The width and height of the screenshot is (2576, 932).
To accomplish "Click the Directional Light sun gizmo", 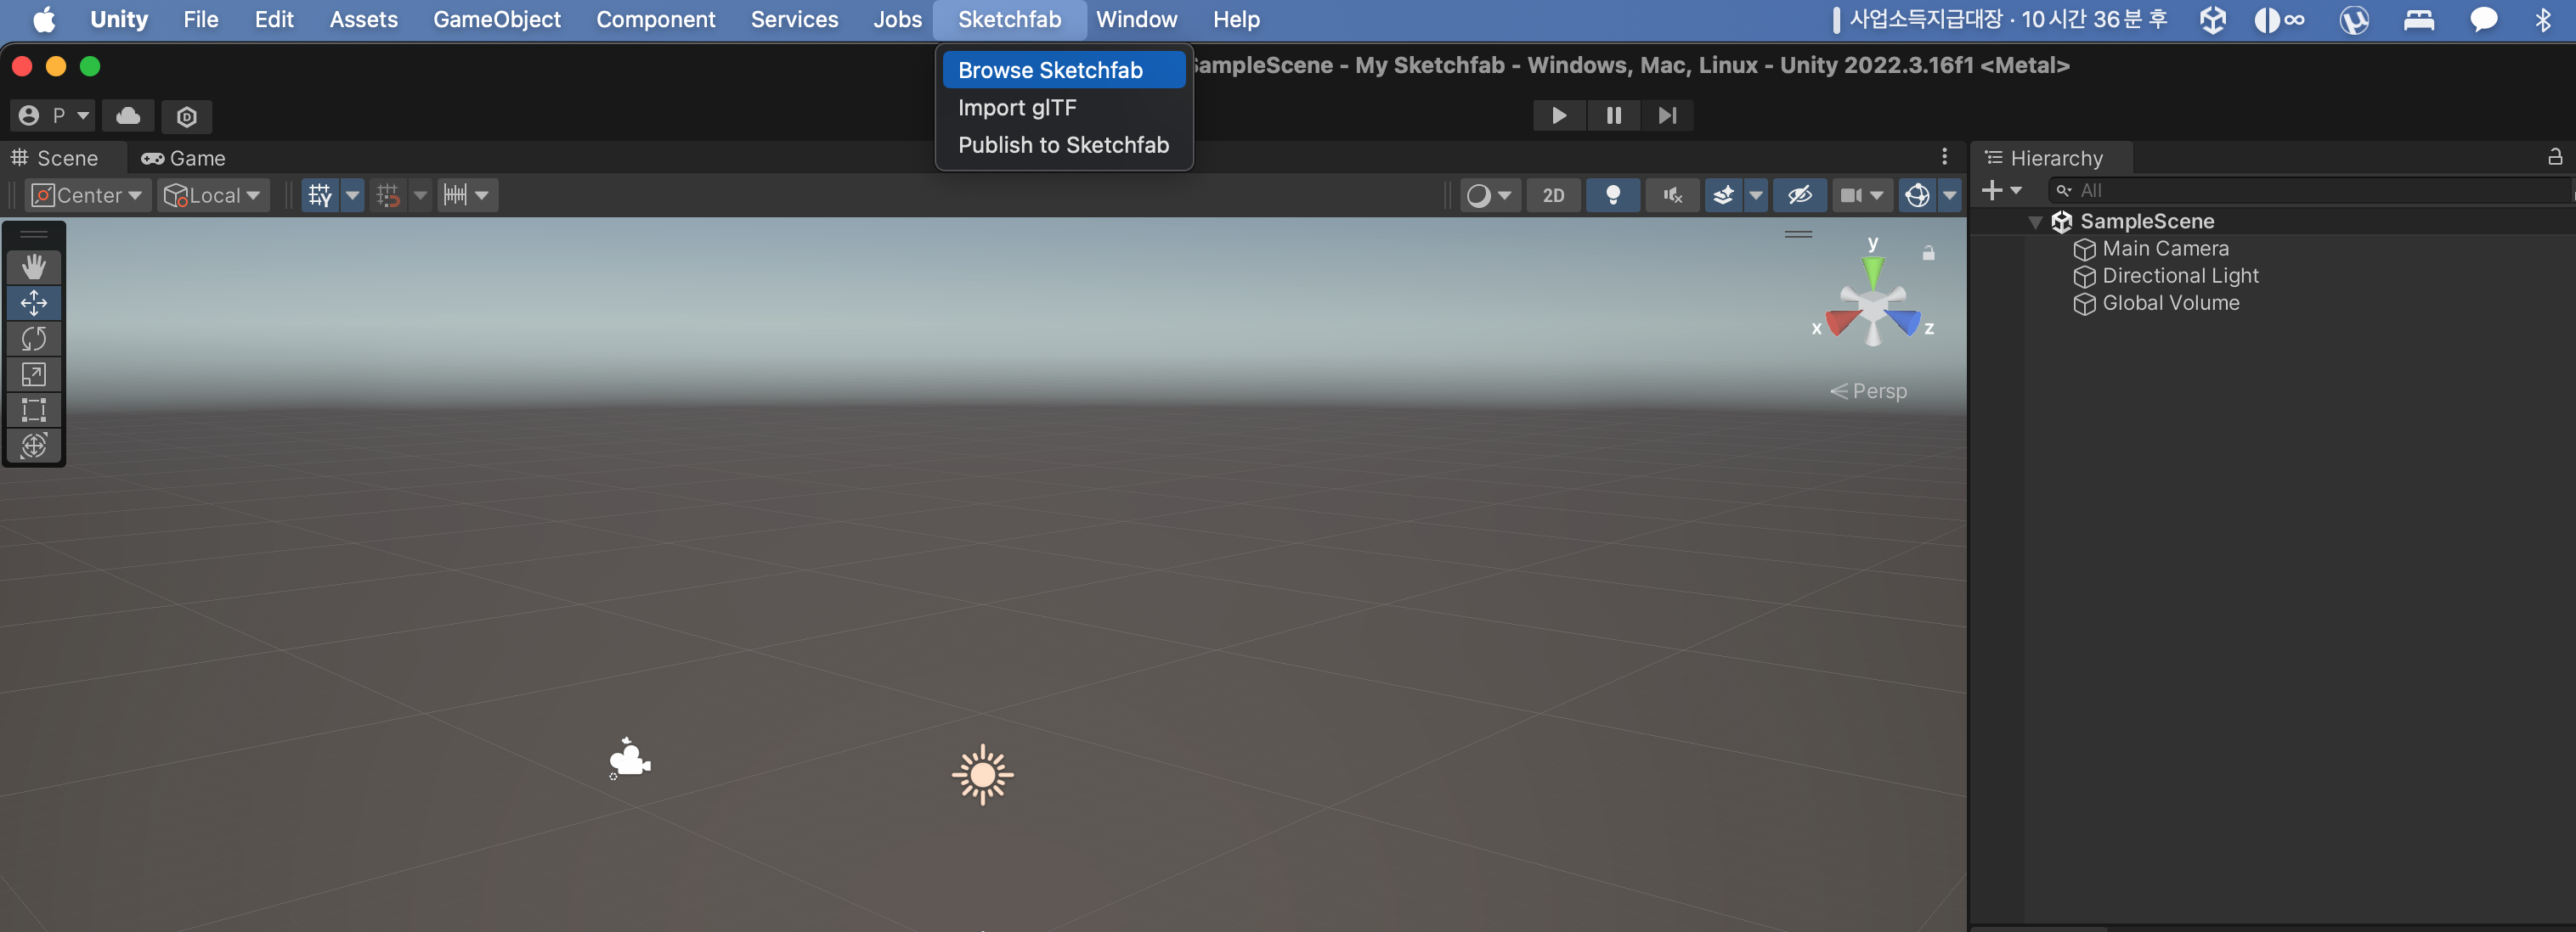I will [982, 774].
